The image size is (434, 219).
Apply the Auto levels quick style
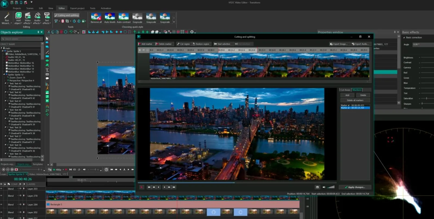[x=110, y=18]
